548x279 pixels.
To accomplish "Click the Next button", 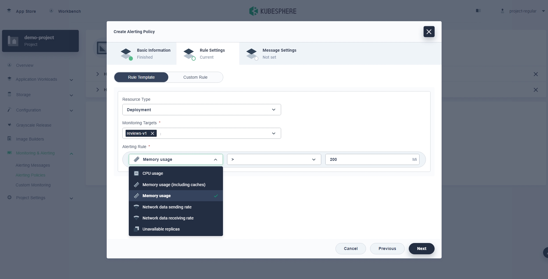I will (421, 249).
